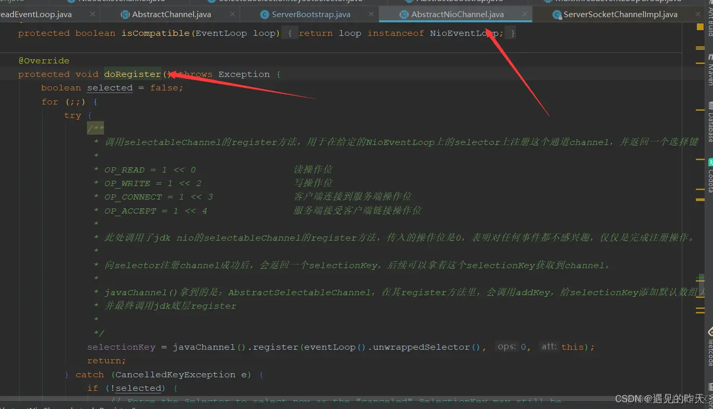Click the javaChannel() call
The width and height of the screenshot is (713, 409).
tap(209, 347)
